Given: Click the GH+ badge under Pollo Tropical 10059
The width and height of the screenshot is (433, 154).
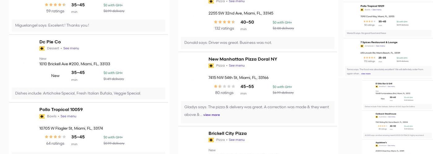Looking at the screenshot, I should (x=42, y=116).
